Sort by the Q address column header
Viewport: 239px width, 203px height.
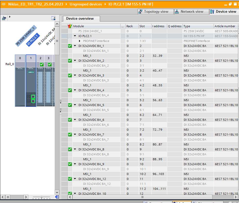click(175, 26)
